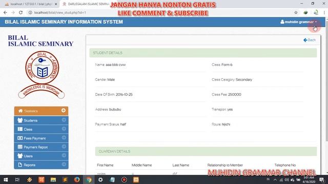Viewport: 328px width, 184px height.
Task: Click the arrow circle on Users row
Action: 64,155
